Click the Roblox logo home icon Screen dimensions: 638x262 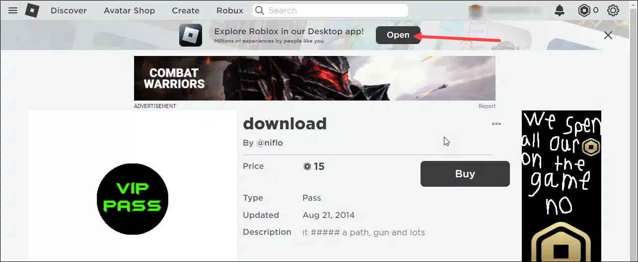[32, 10]
